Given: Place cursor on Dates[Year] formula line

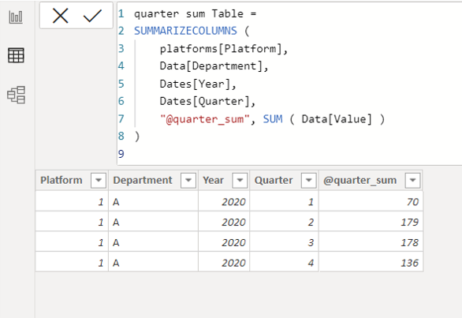Looking at the screenshot, I should [198, 84].
